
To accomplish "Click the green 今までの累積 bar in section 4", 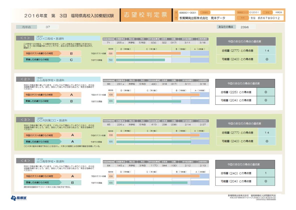I will (x=152, y=183).
